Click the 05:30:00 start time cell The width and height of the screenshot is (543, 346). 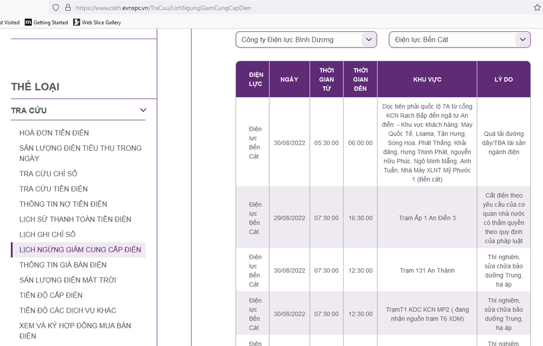tap(327, 143)
